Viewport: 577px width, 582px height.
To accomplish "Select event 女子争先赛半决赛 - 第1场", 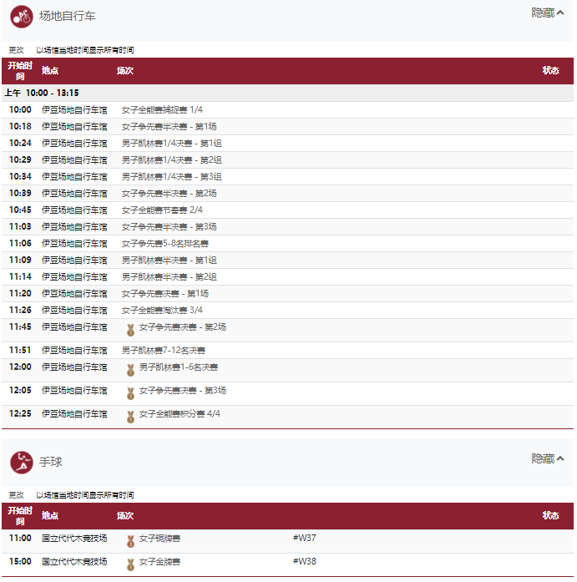I will 170,127.
